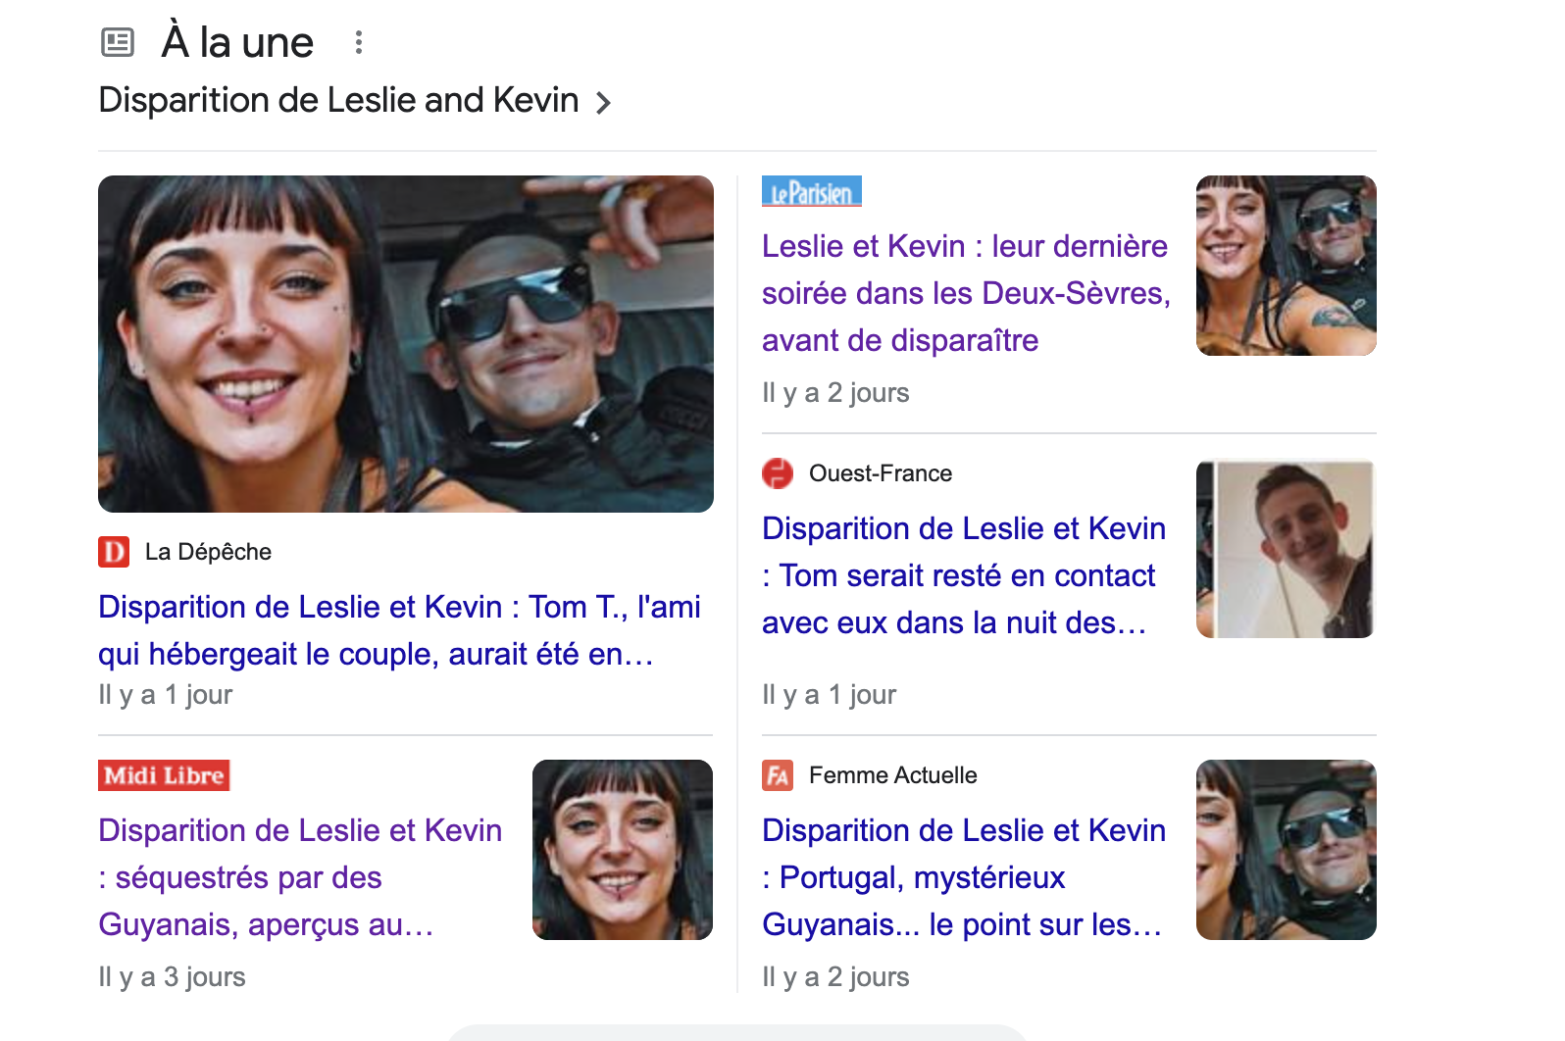The image size is (1565, 1041).
Task: Click the Midi Libre article thumbnail
Action: click(623, 850)
